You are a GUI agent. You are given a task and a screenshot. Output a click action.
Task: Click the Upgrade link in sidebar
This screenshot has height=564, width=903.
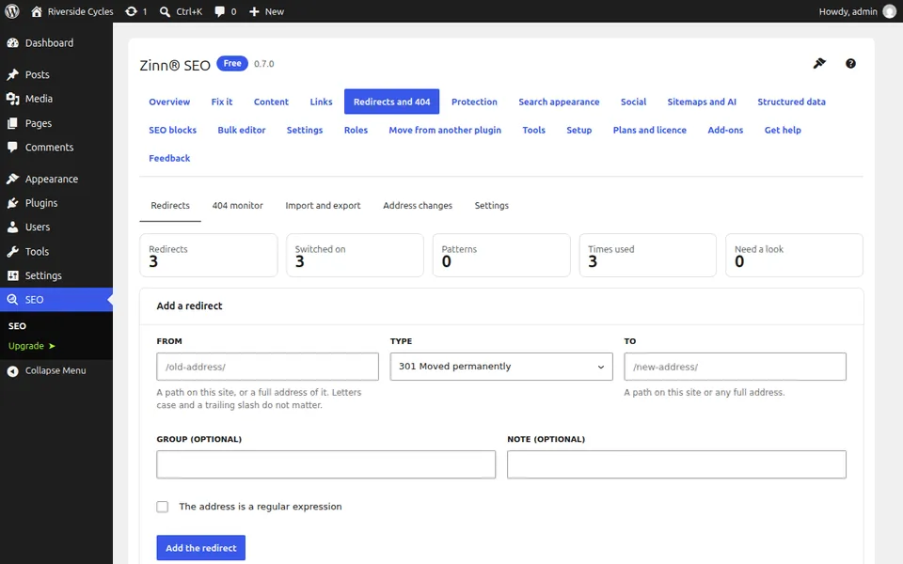coord(32,346)
